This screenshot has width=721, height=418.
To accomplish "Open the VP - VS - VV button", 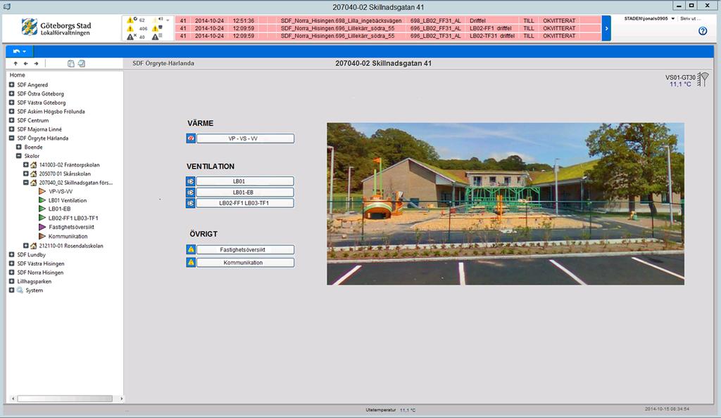I will coord(245,138).
